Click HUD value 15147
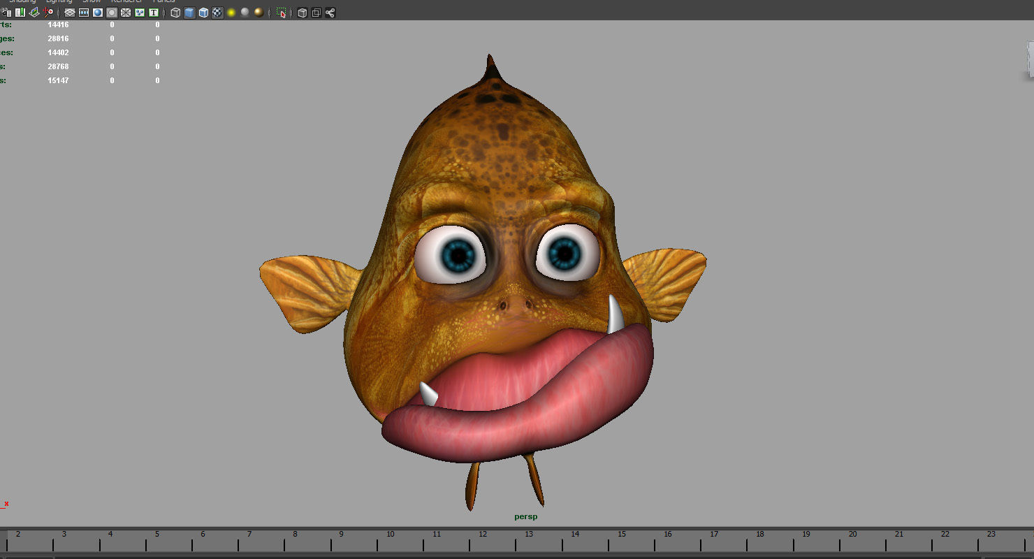 point(58,80)
